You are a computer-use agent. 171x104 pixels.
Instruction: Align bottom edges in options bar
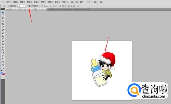pyautogui.click(x=47, y=6)
